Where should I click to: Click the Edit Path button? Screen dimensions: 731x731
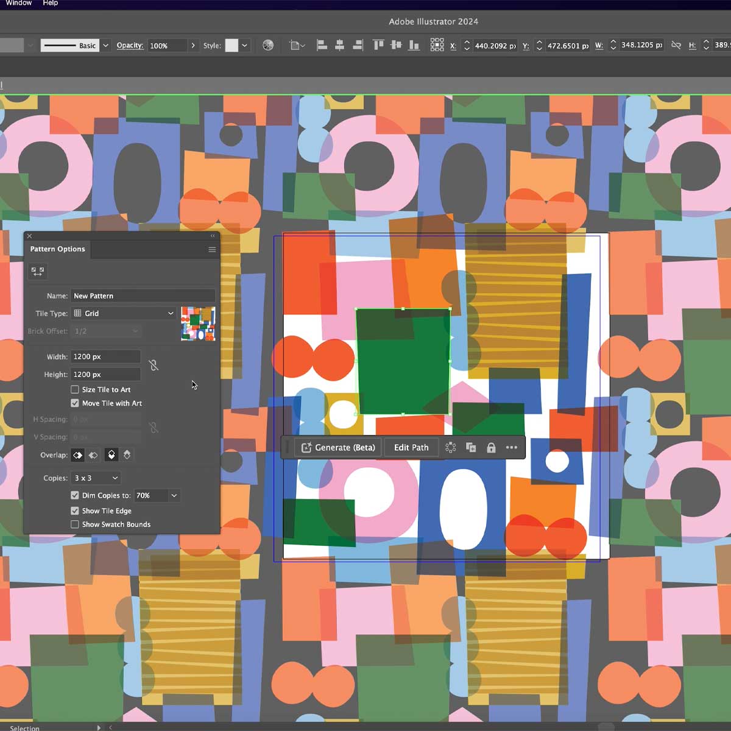pyautogui.click(x=411, y=447)
